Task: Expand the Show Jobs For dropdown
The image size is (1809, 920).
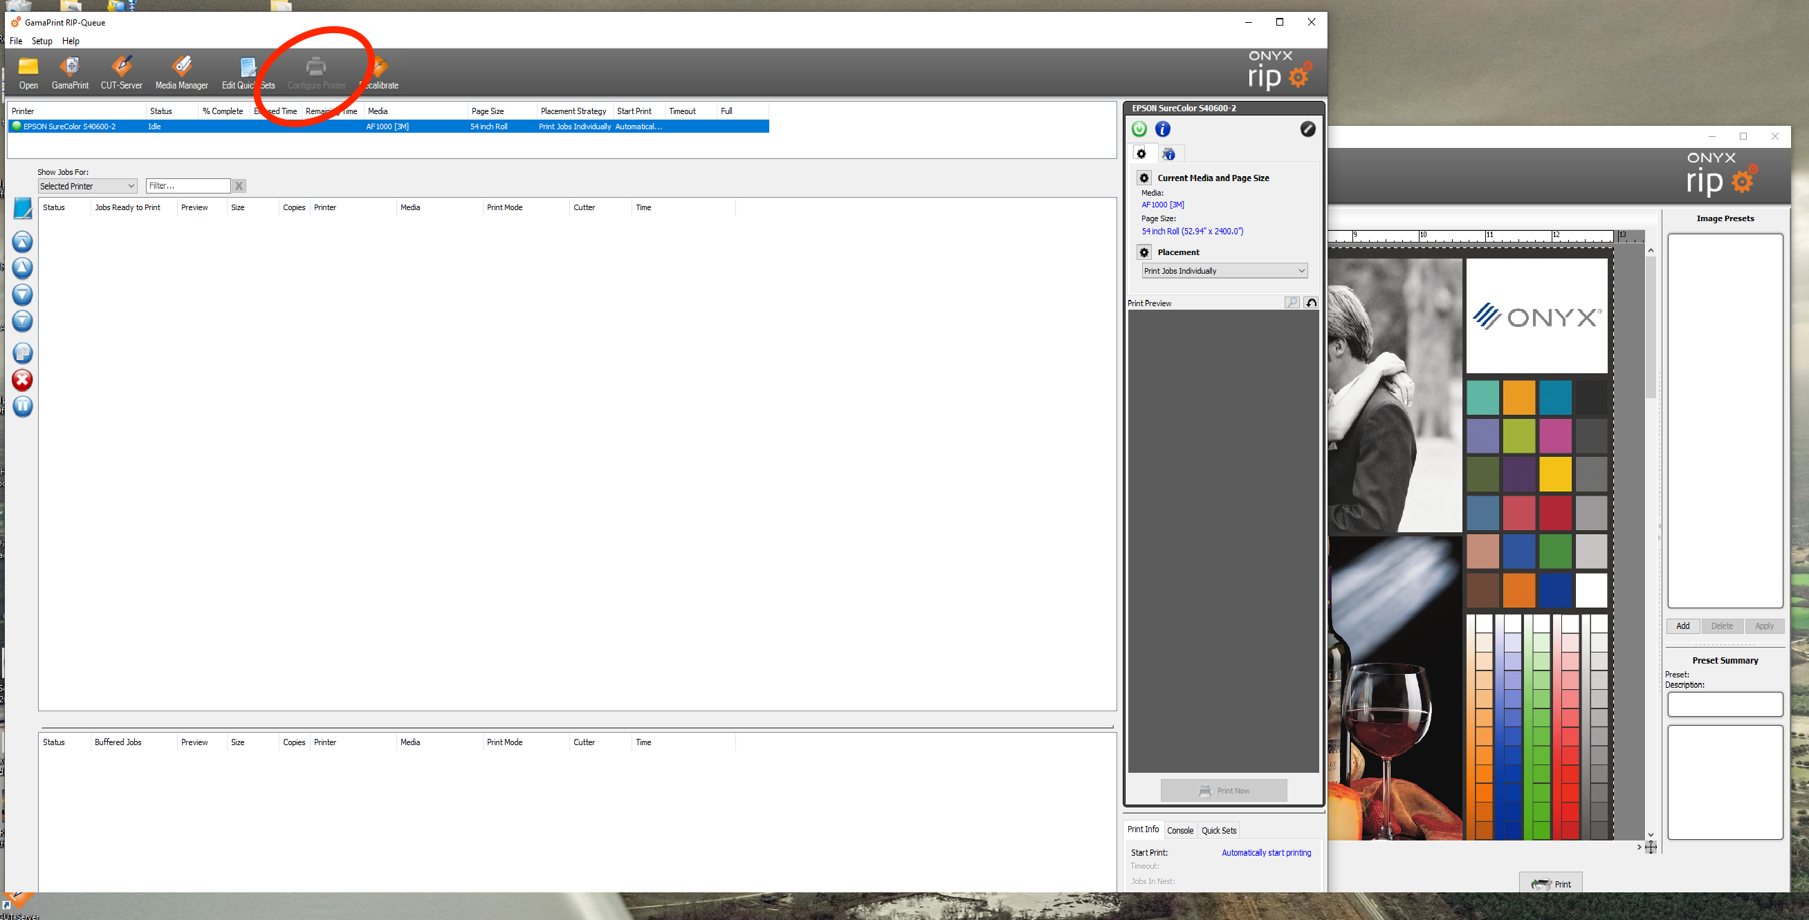Action: pyautogui.click(x=87, y=186)
